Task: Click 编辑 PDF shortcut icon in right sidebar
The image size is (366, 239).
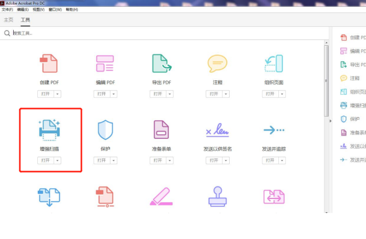Action: 344,51
